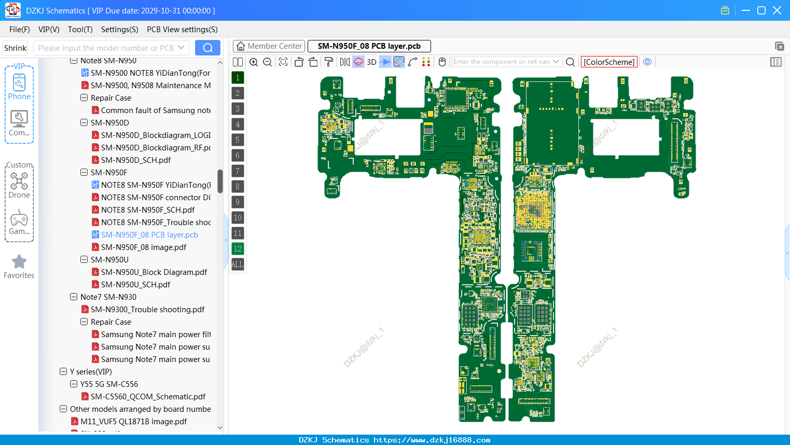Click the blue search button
The image size is (790, 445).
[x=207, y=48]
